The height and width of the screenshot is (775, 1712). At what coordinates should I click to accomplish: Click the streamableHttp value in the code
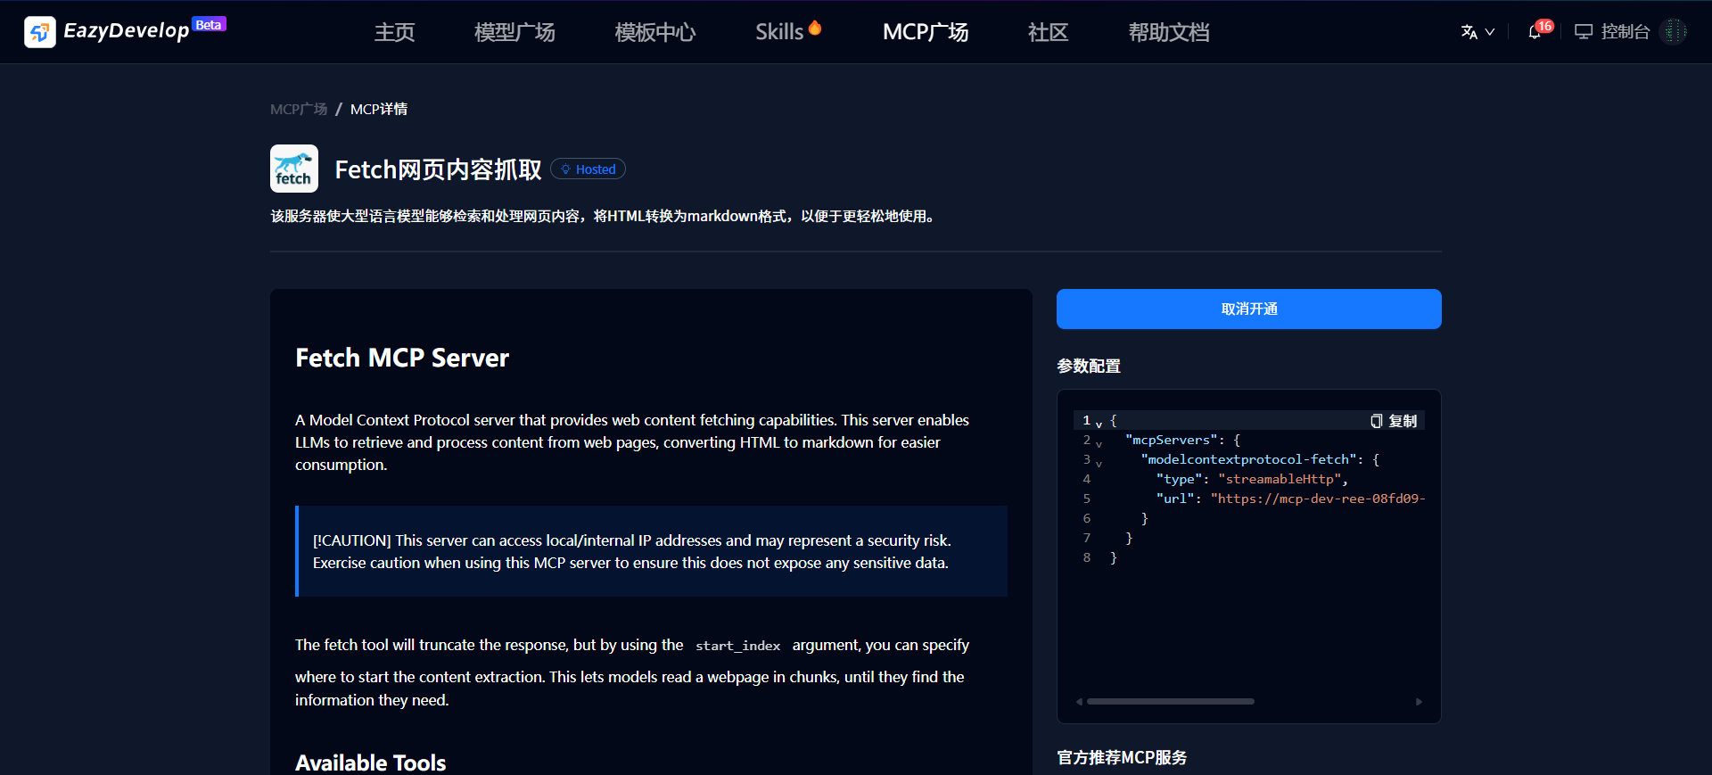pyautogui.click(x=1280, y=479)
